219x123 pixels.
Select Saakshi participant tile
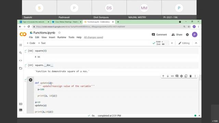pos(39,10)
